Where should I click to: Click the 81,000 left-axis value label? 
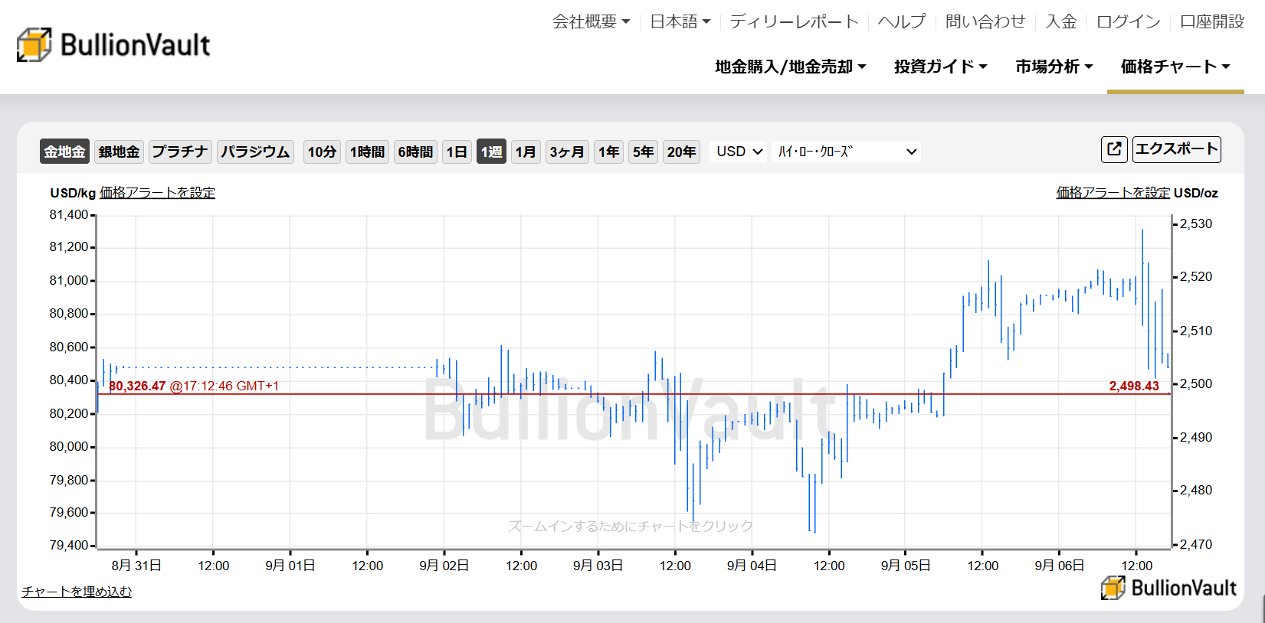pos(69,281)
